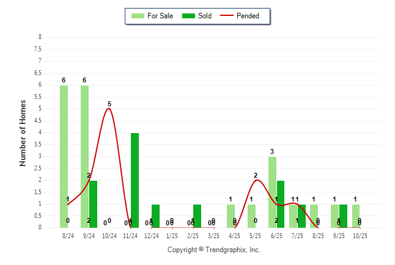Click the dark green Sold legend swatch
This screenshot has height=265, width=395.
(x=188, y=16)
